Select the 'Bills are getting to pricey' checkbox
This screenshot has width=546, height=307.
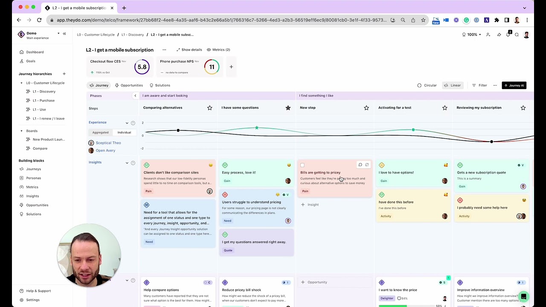coord(302,165)
